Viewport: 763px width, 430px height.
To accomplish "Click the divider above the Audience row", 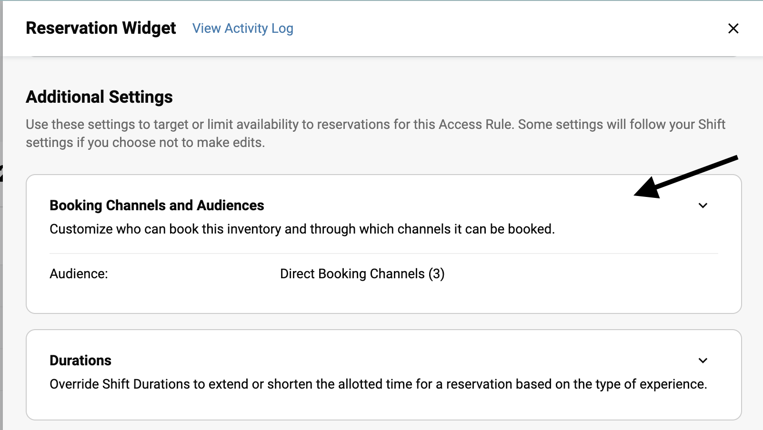I will click(x=383, y=254).
